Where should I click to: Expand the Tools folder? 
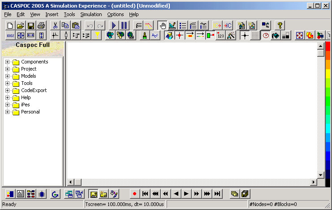8,84
